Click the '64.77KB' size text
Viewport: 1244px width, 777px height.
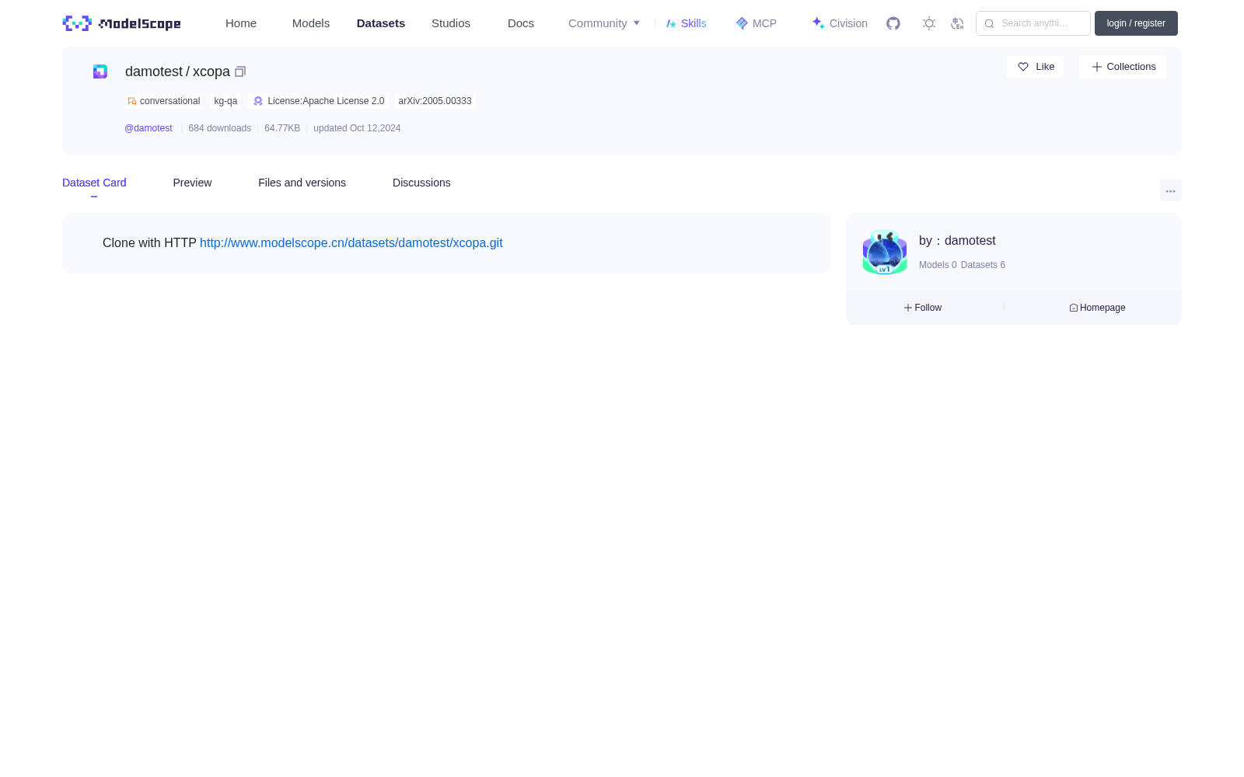pos(282,128)
